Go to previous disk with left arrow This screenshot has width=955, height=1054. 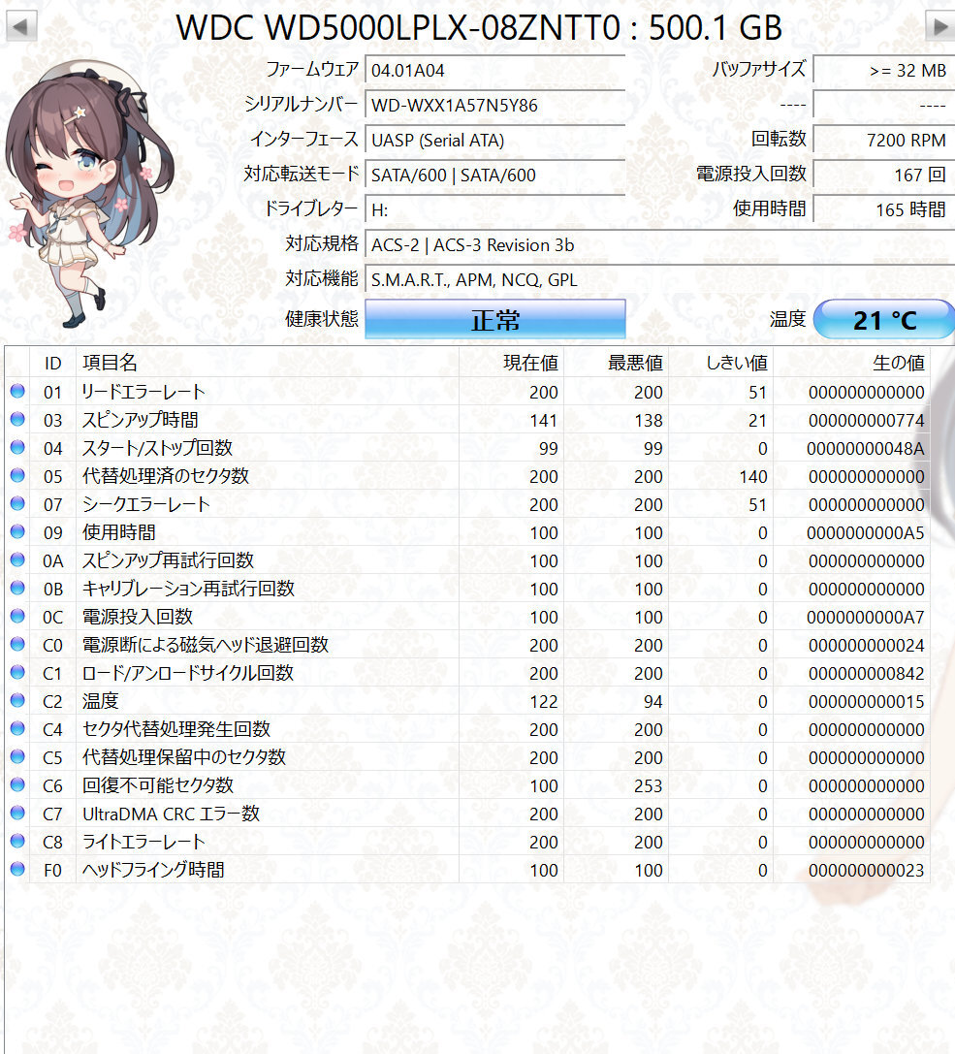20,27
